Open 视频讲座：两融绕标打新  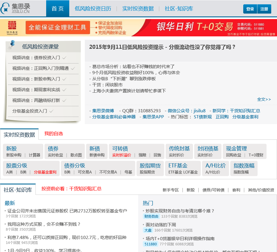click(36, 100)
